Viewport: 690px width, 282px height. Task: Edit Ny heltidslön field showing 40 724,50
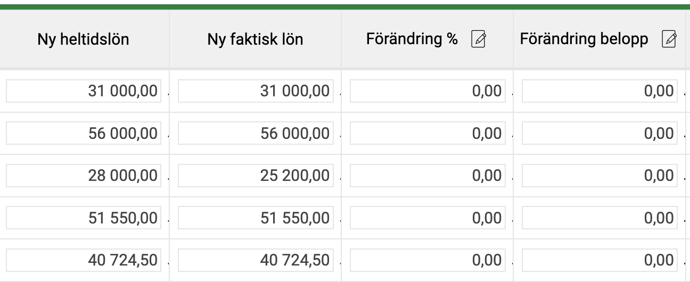point(84,260)
